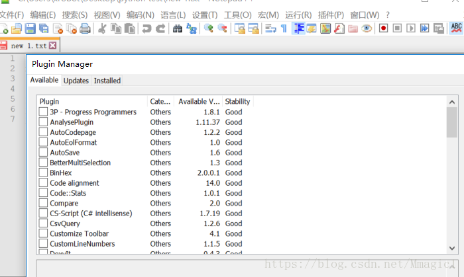
Task: Click the Close document toolbar icon
Action: coord(58,28)
